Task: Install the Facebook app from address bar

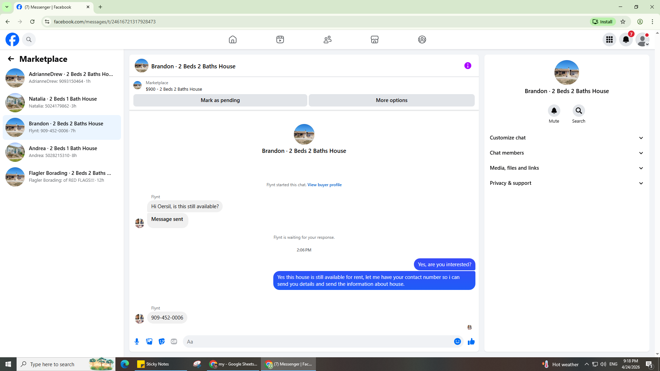Action: point(603,22)
